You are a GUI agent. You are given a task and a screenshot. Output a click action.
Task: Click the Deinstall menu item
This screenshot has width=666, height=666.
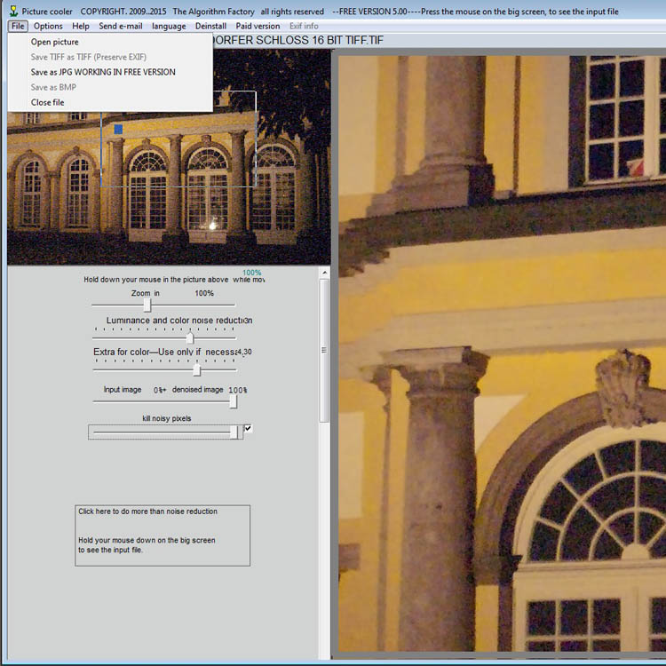pyautogui.click(x=210, y=26)
